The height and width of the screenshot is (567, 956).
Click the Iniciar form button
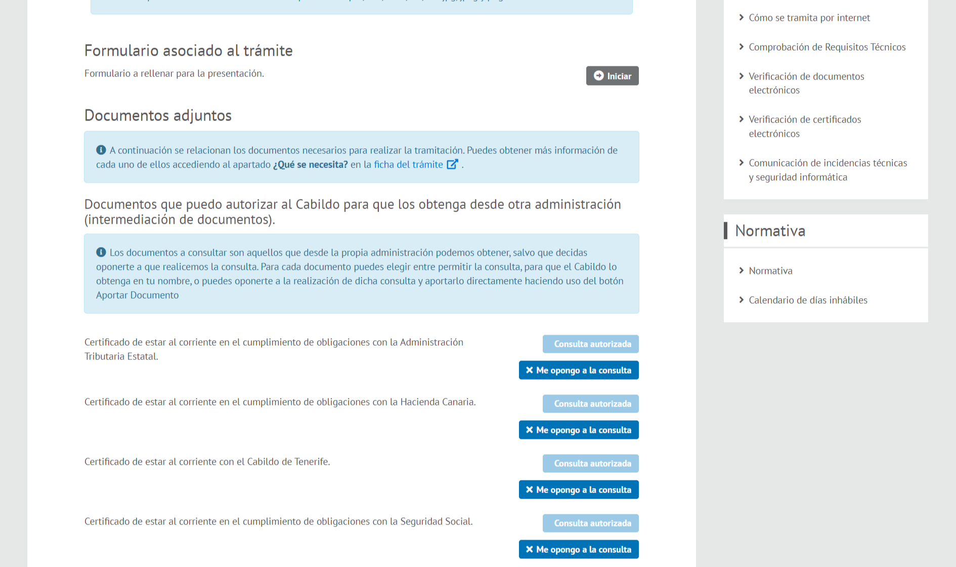click(x=612, y=76)
